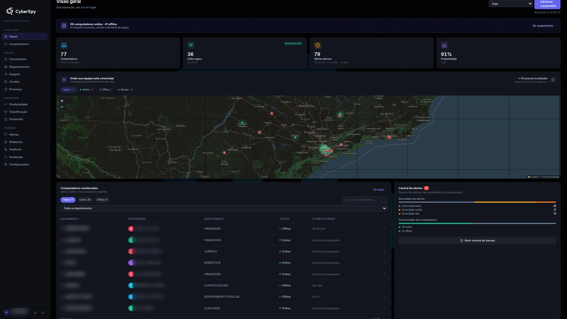567x319 pixels.
Task: Open the Hoje period dropdown
Action: (x=510, y=4)
